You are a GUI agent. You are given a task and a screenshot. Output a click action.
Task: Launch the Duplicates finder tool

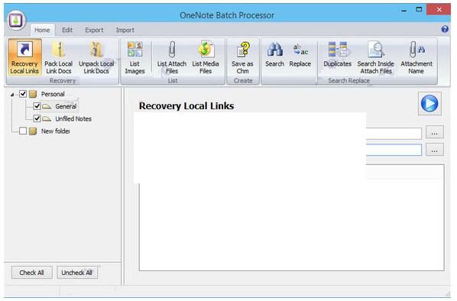point(337,54)
